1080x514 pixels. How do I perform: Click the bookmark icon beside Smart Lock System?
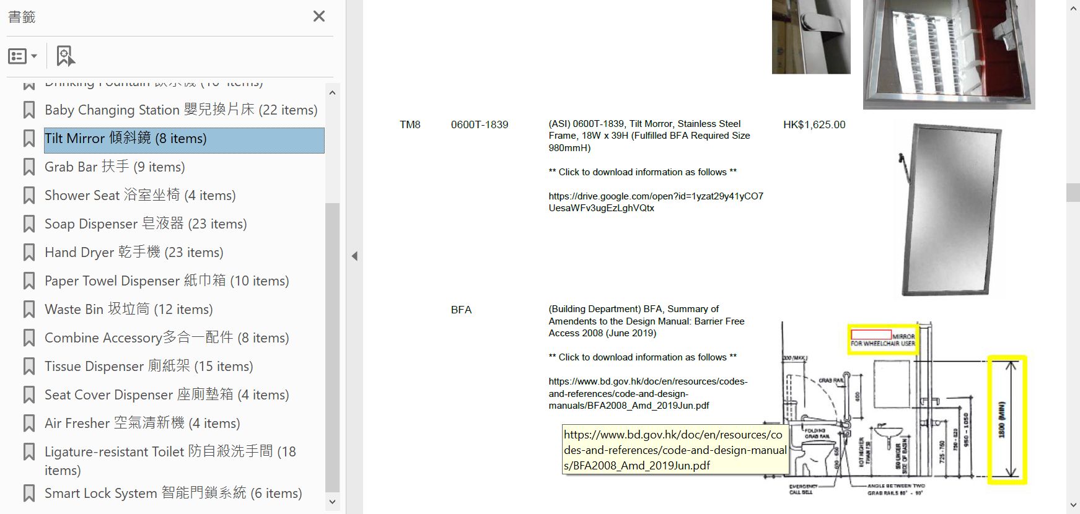click(x=29, y=494)
